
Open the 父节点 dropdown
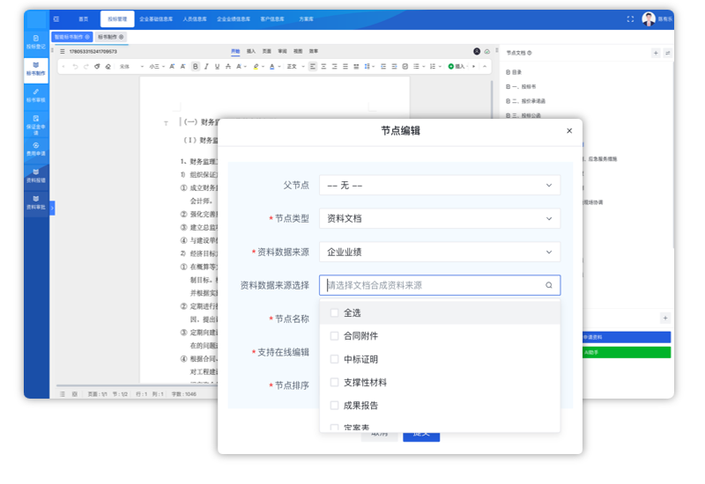pyautogui.click(x=440, y=185)
